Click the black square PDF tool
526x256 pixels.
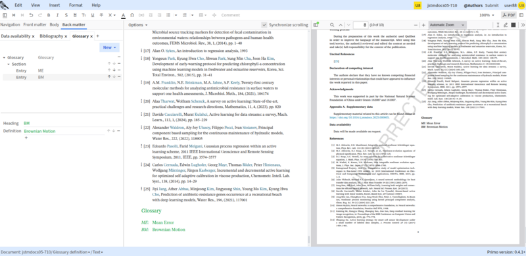[514, 25]
